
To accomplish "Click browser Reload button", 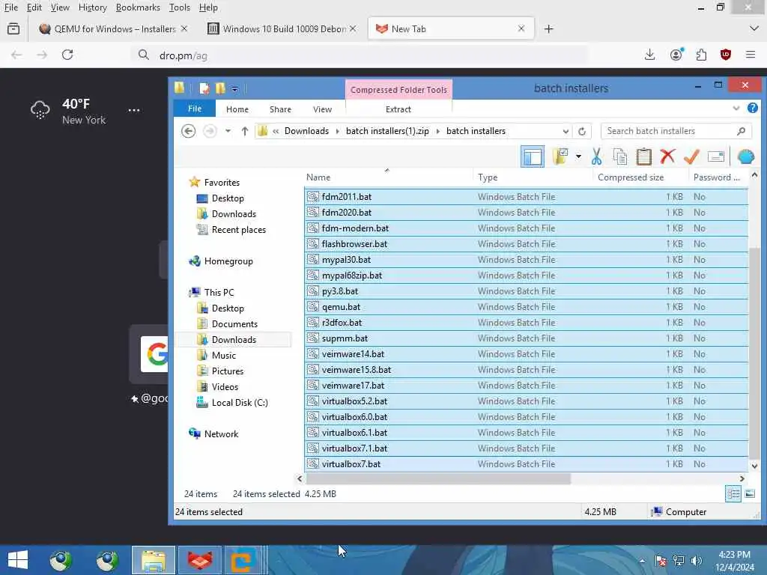I will point(67,55).
